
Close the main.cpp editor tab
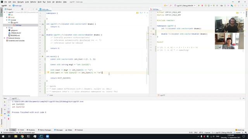coord(50,9)
